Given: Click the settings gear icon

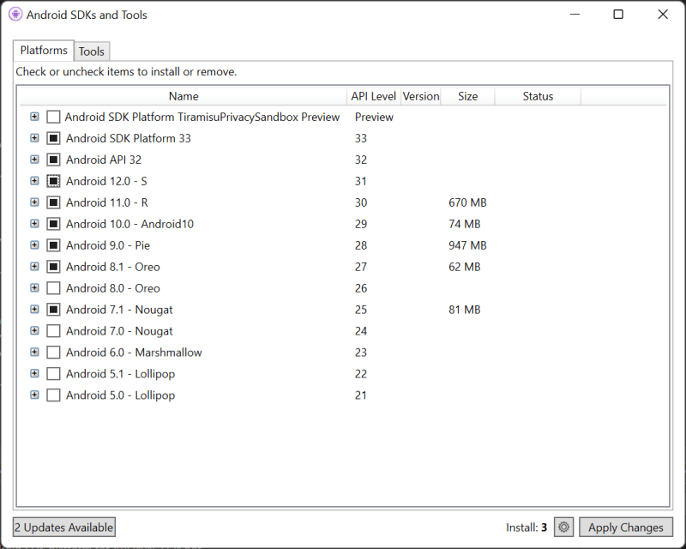Looking at the screenshot, I should 563,527.
